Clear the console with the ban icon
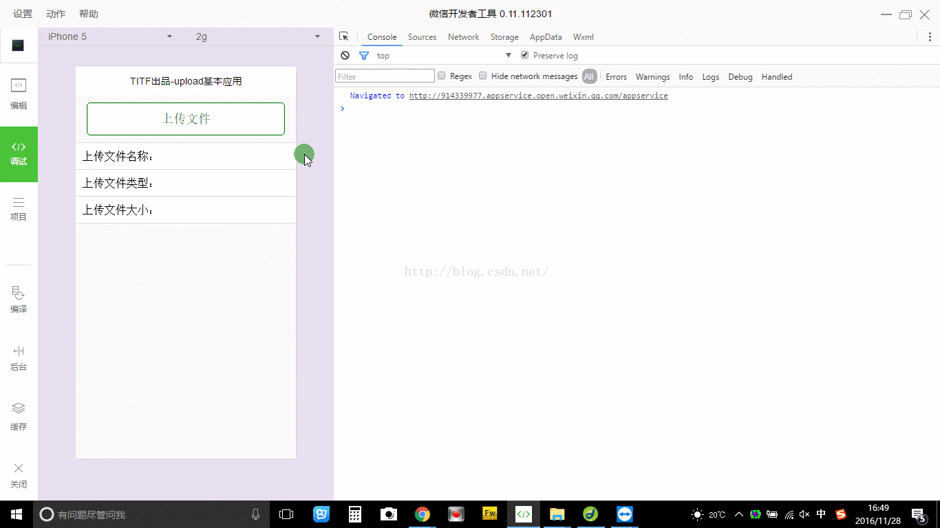 (345, 55)
